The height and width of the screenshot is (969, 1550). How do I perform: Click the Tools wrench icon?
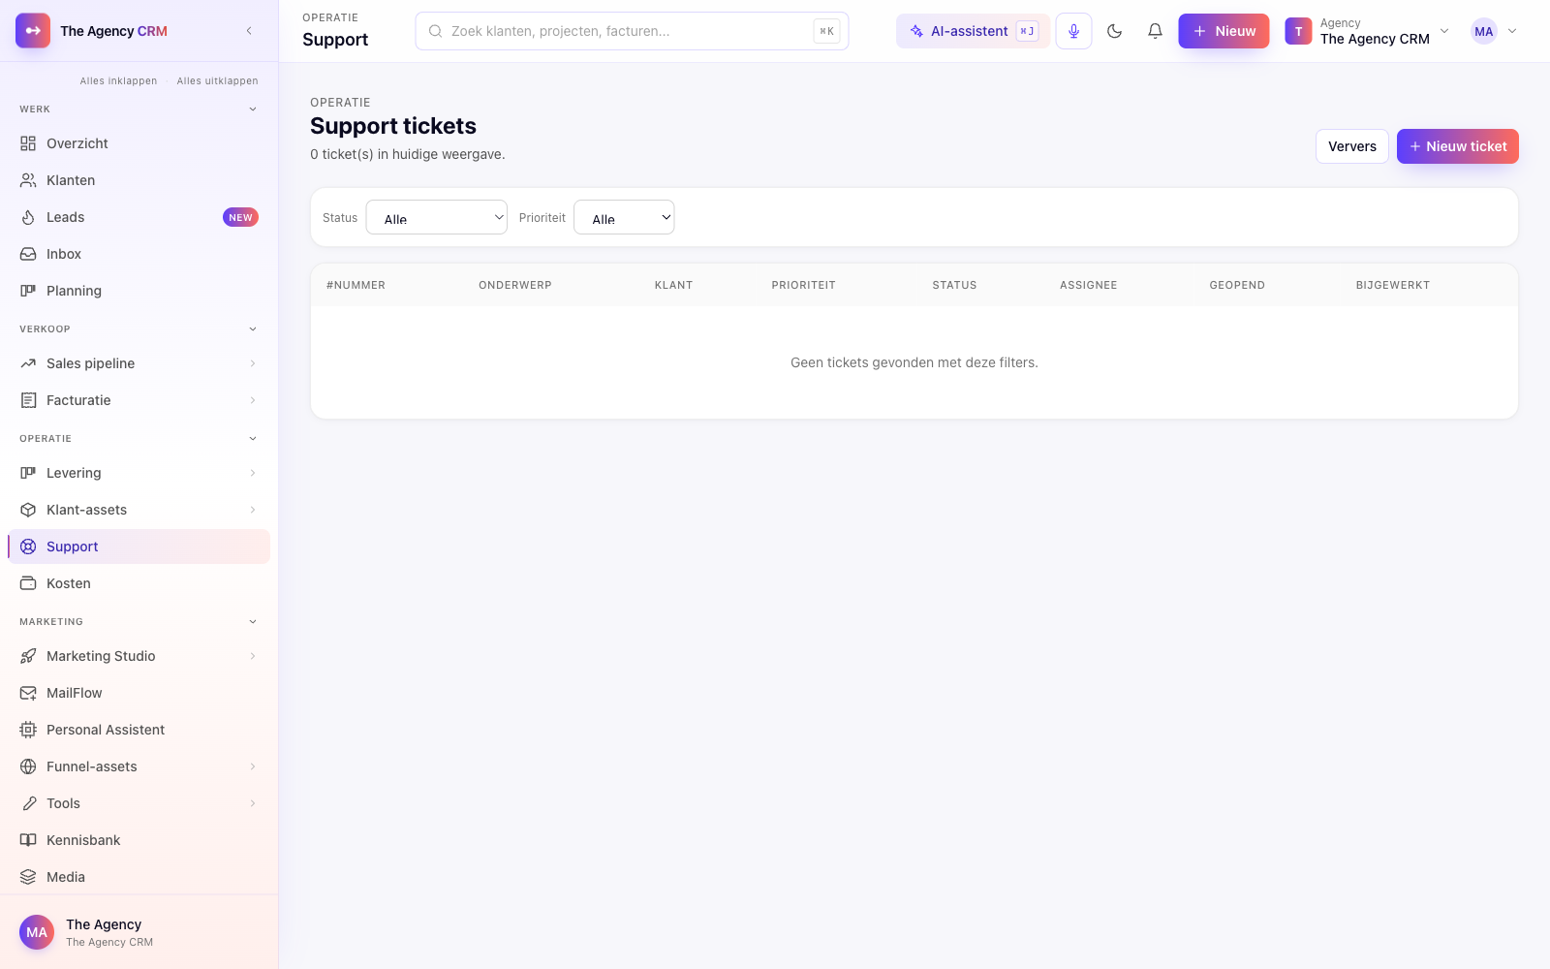click(x=28, y=803)
